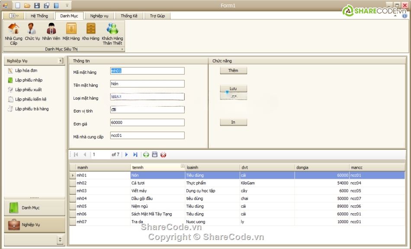Select the Tra da cell
This screenshot has height=249, width=411.
(157, 221)
